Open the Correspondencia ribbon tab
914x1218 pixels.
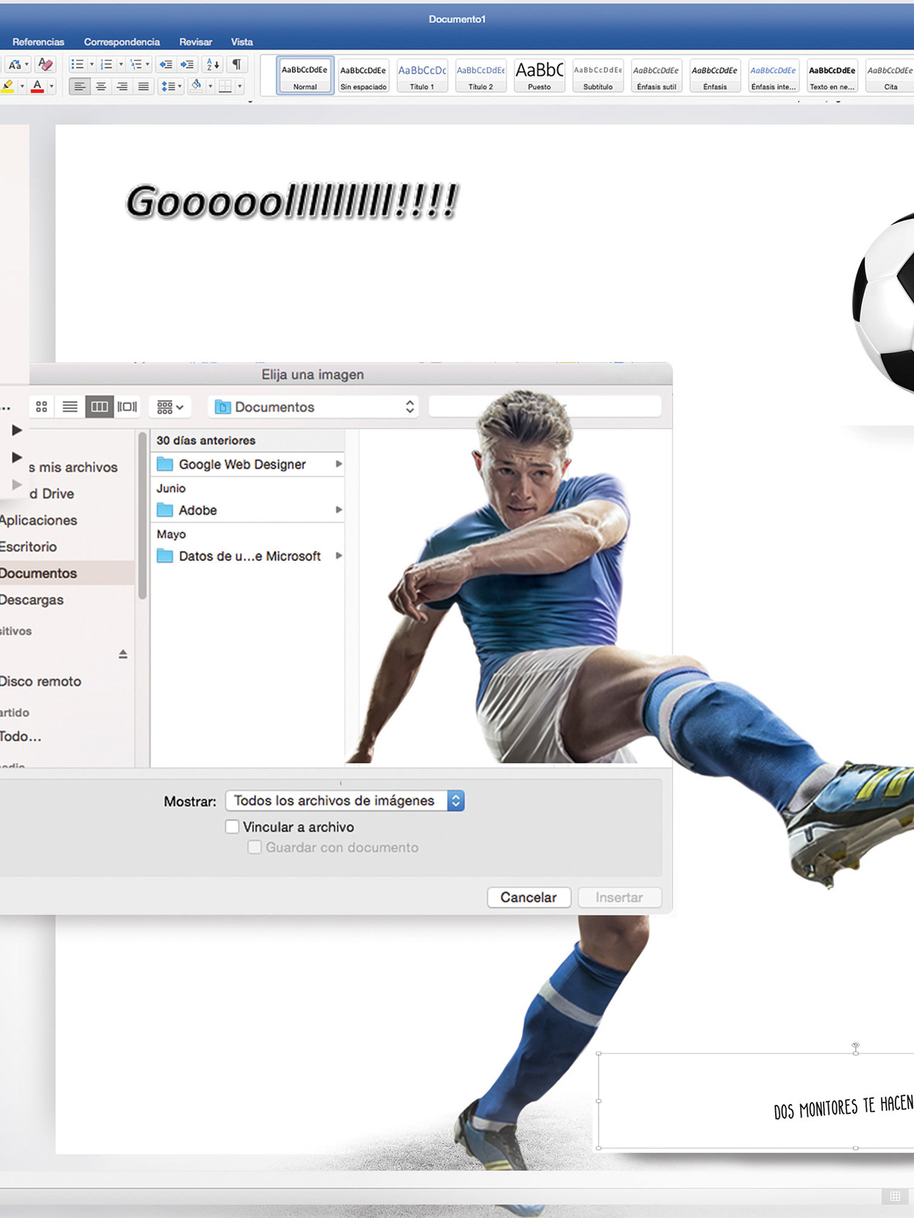pyautogui.click(x=122, y=42)
